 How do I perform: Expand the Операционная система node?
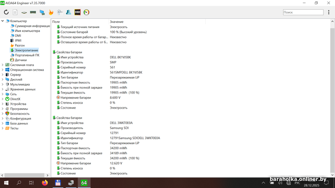tap(3, 70)
